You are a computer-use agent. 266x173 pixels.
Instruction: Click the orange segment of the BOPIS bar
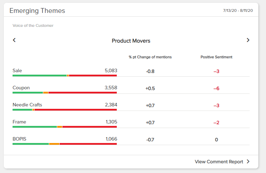(x=54, y=144)
